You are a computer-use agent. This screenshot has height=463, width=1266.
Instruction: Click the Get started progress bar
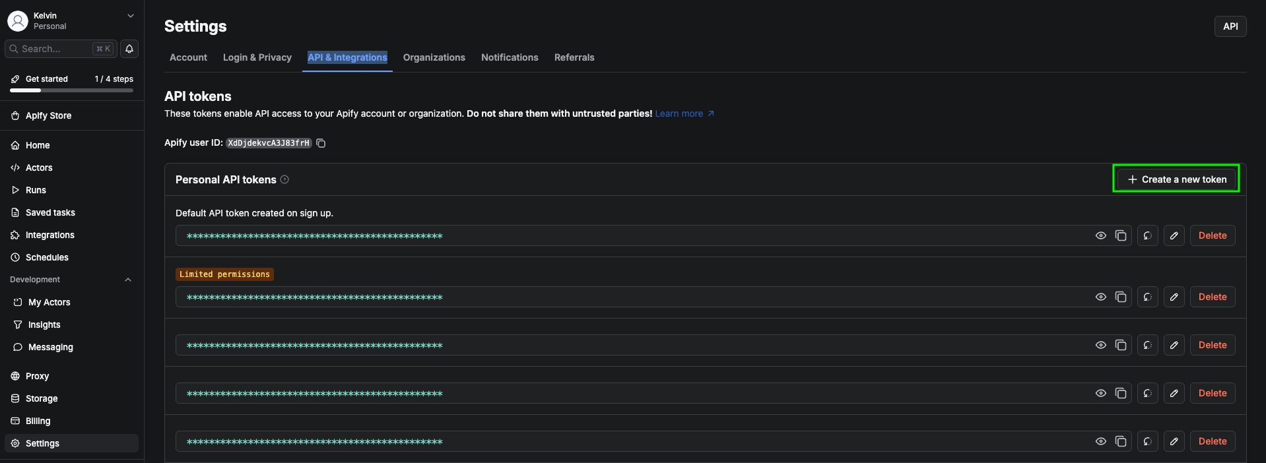click(72, 90)
